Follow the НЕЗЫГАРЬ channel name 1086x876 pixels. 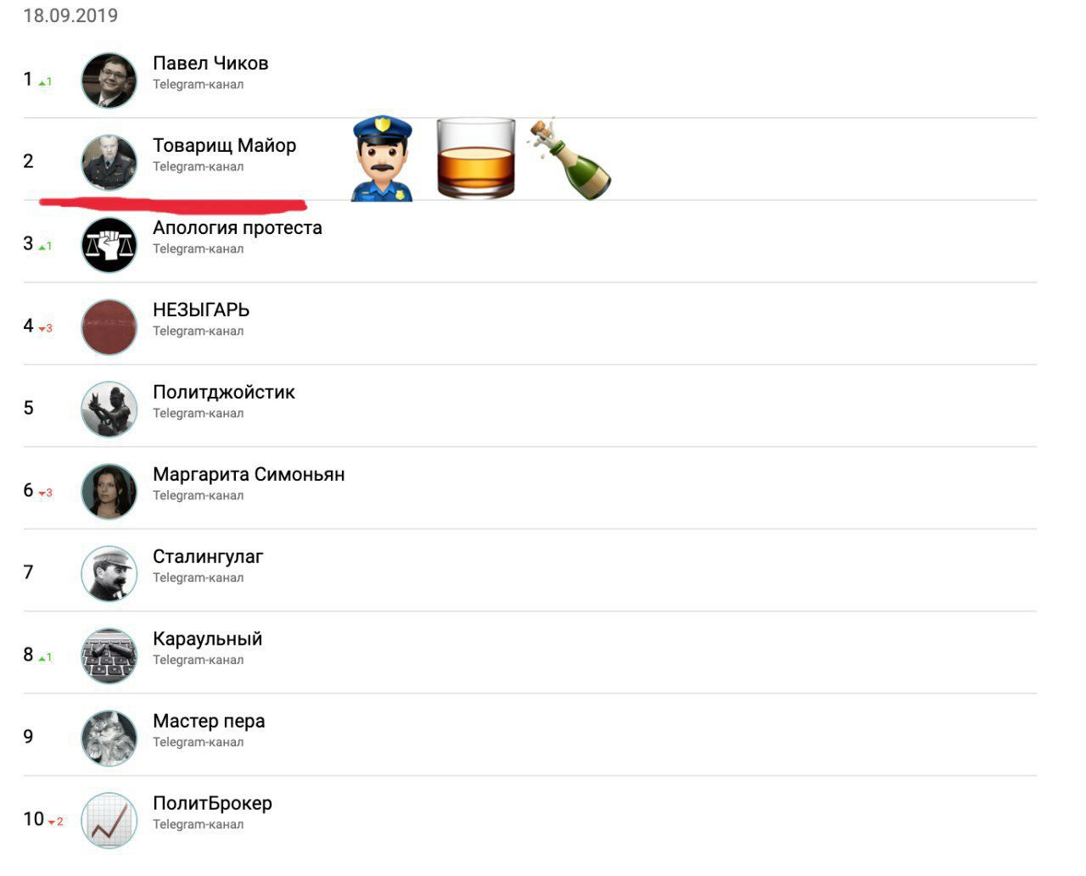click(x=201, y=310)
